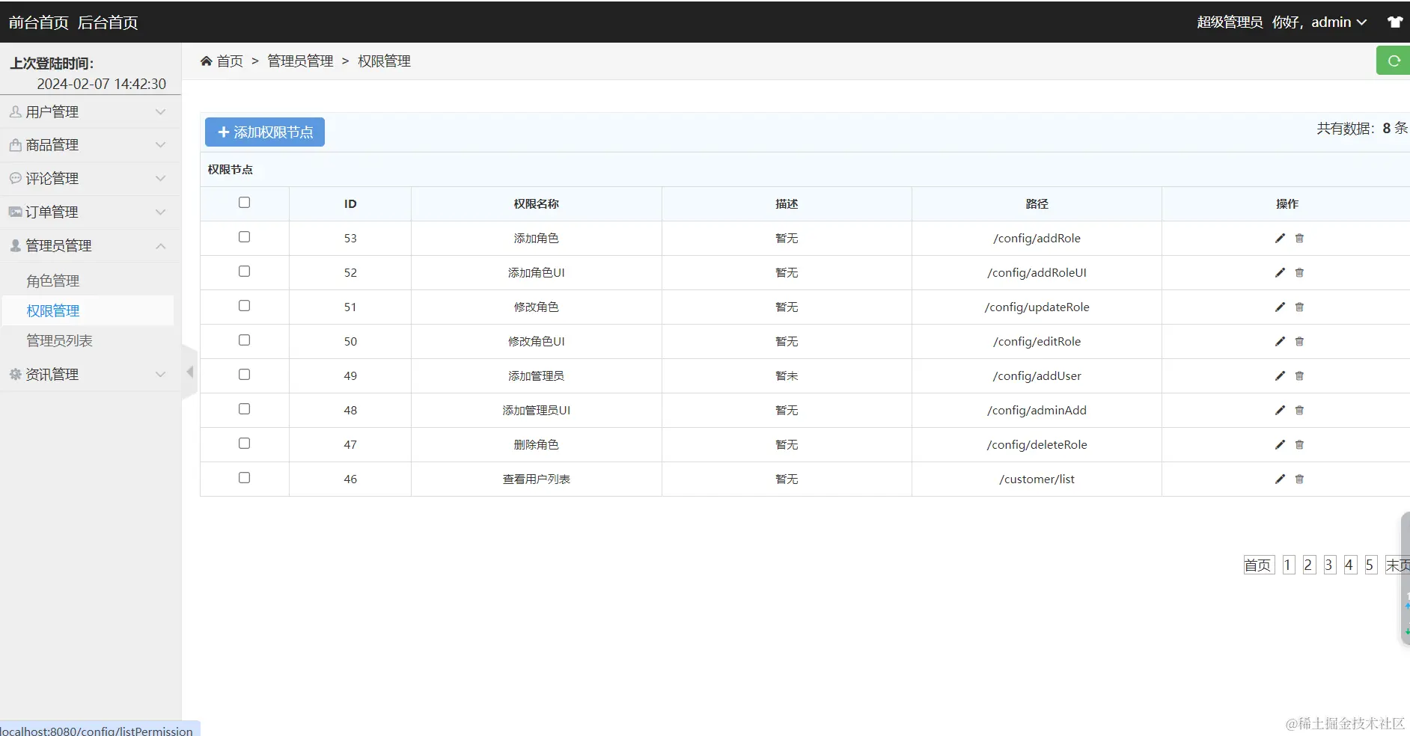The image size is (1410, 736).
Task: Go to page 5 in pagination
Action: click(1370, 565)
